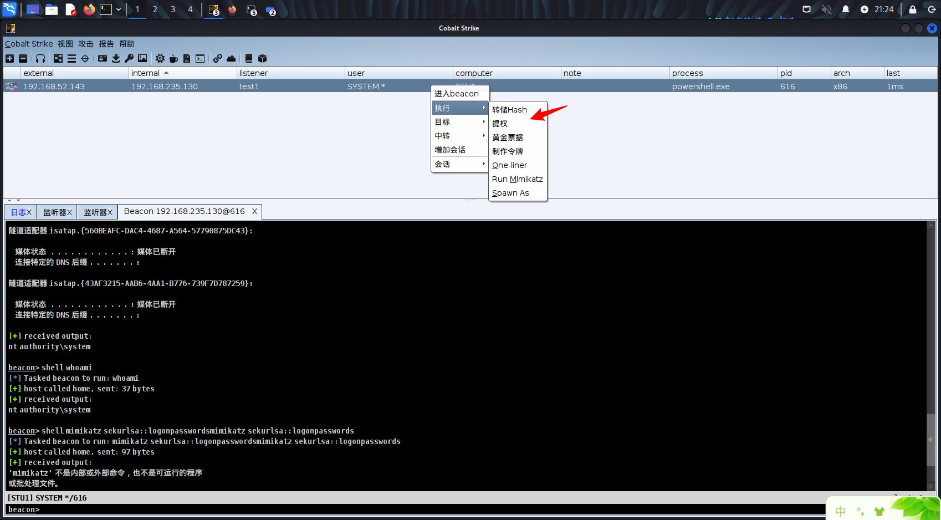
Task: Open Downloads via download arrow icon
Action: (x=116, y=58)
